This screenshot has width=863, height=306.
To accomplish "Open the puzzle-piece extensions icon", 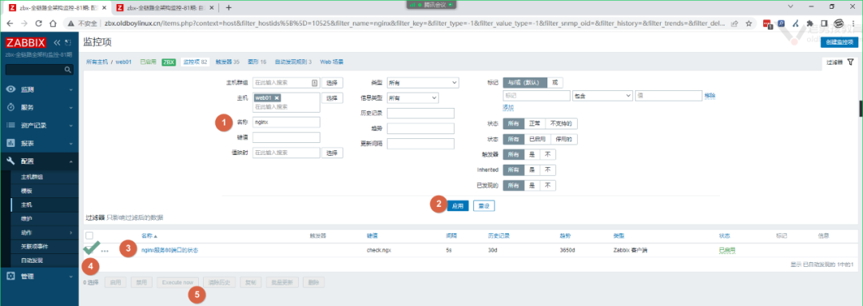I will click(809, 24).
